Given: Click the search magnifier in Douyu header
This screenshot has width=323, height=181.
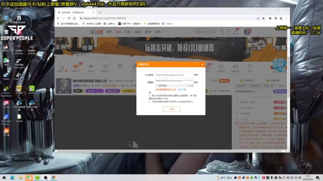Looking at the screenshot, I should [213, 32].
